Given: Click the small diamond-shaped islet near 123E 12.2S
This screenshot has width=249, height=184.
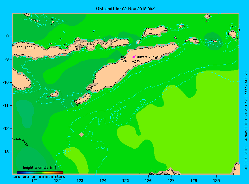Looking at the screenshot, I should pyautogui.click(x=81, y=134).
